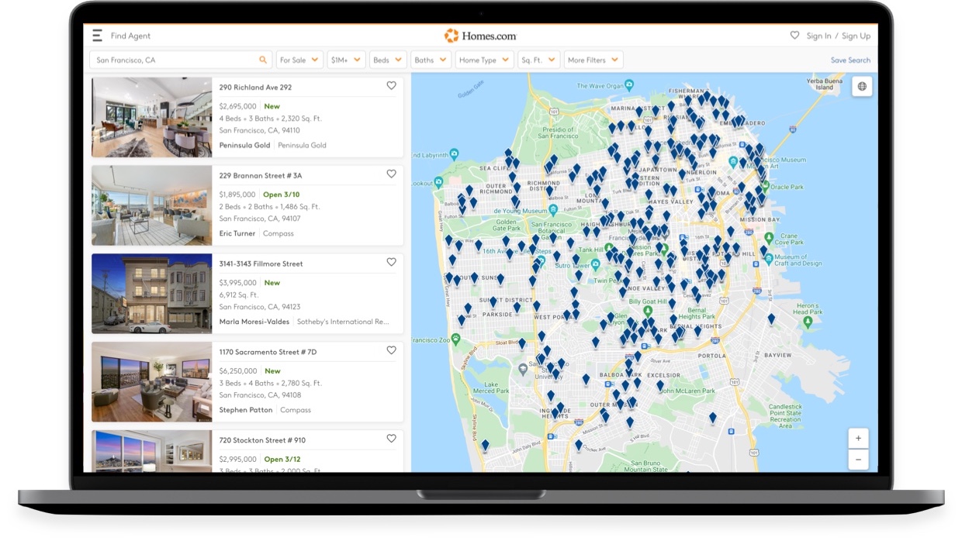Click the Save Search link
Image resolution: width=962 pixels, height=558 pixels.
pyautogui.click(x=850, y=60)
